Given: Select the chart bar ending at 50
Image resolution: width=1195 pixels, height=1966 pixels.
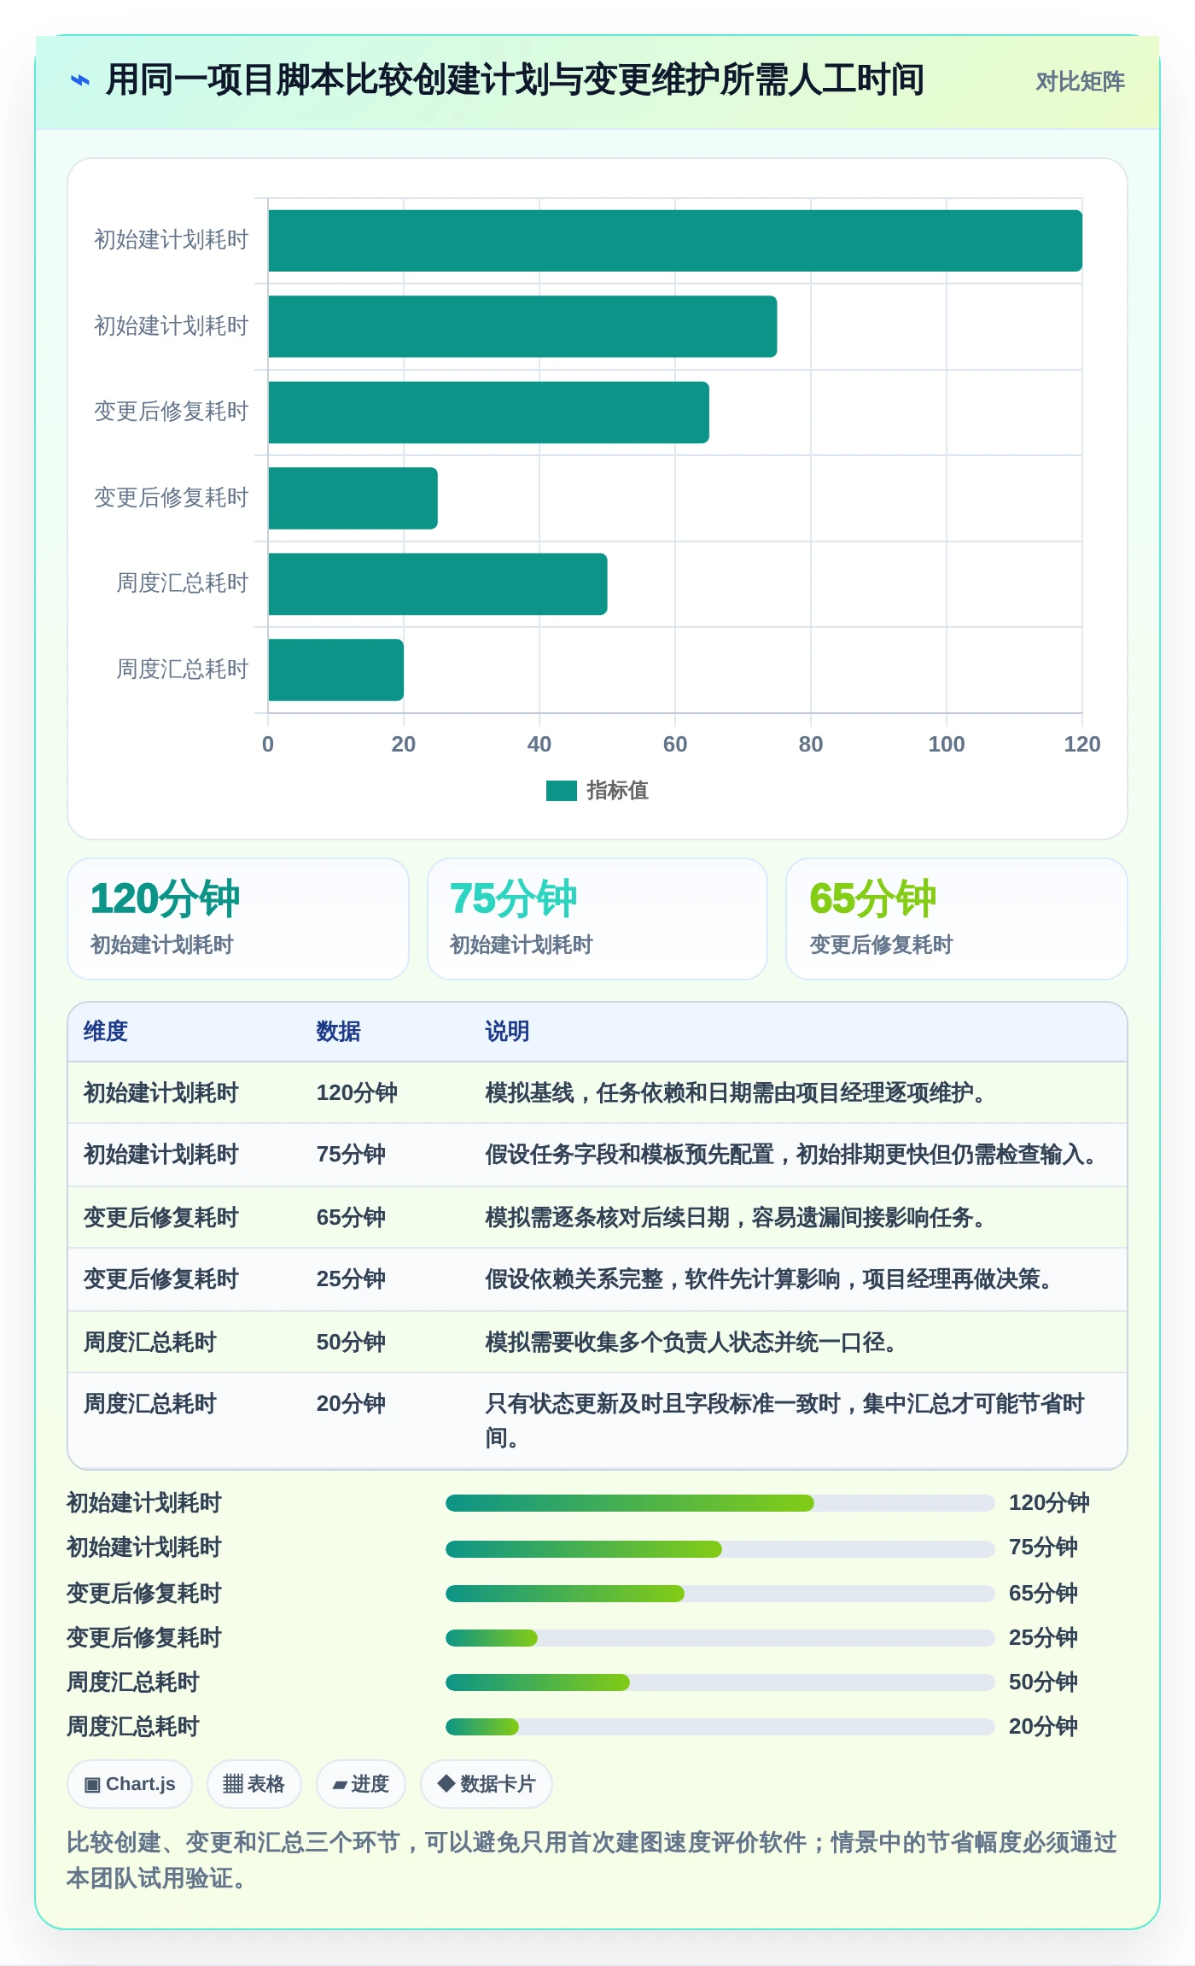Looking at the screenshot, I should (x=438, y=584).
